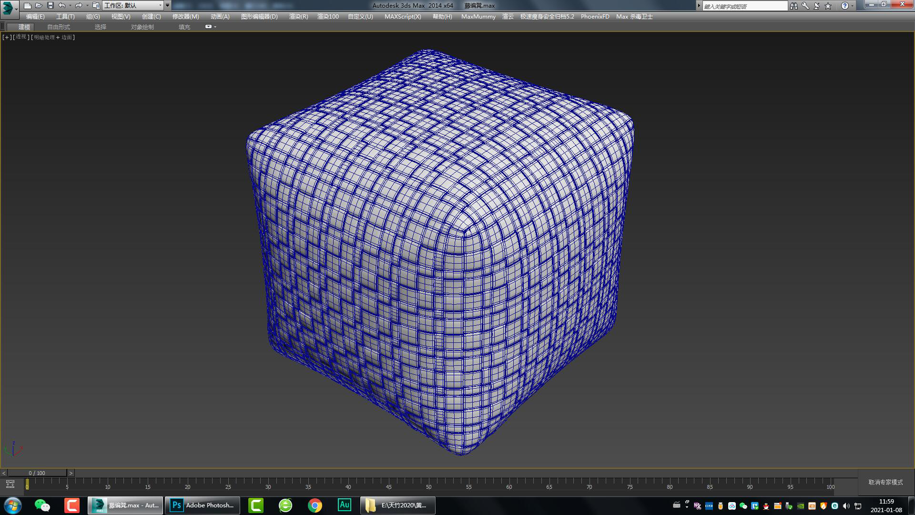Viewport: 915px width, 515px height.
Task: Open the mini curve editor toggle icon
Action: coord(10,484)
